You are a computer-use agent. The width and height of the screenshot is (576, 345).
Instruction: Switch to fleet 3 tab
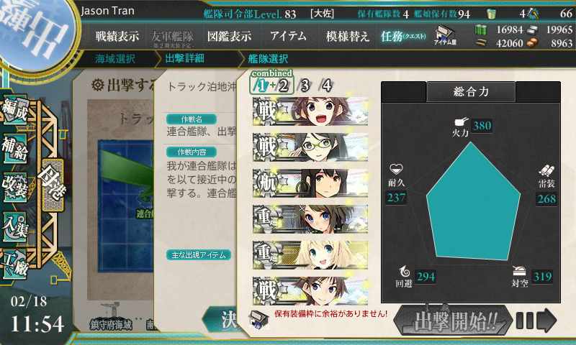305,86
